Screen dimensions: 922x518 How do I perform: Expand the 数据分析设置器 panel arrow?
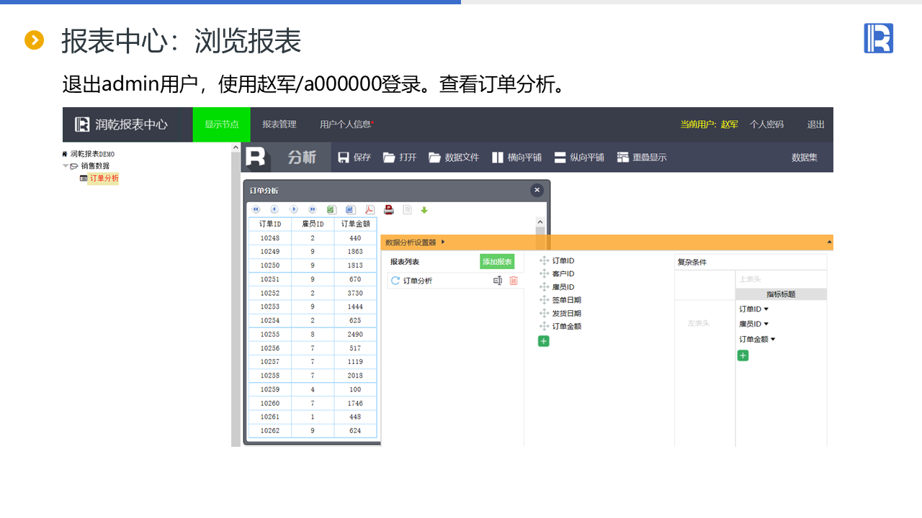(x=443, y=242)
